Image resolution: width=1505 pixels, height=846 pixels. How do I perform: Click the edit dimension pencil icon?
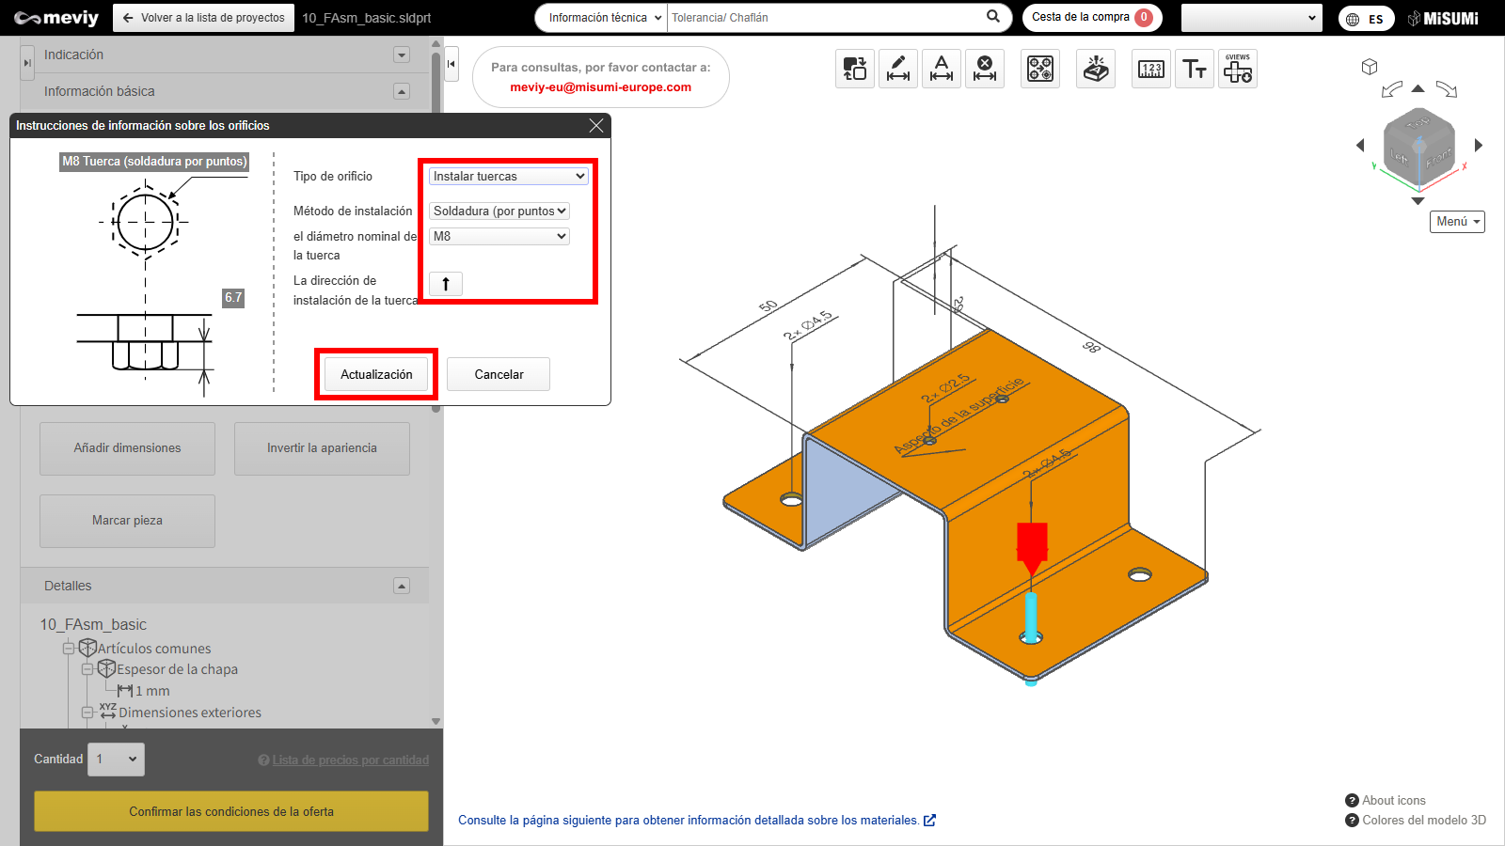tap(898, 69)
